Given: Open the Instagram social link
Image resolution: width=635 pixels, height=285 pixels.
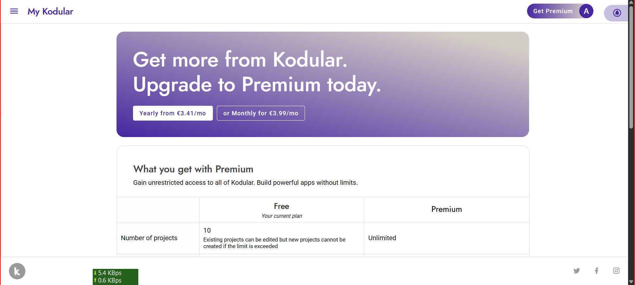Looking at the screenshot, I should (x=616, y=271).
